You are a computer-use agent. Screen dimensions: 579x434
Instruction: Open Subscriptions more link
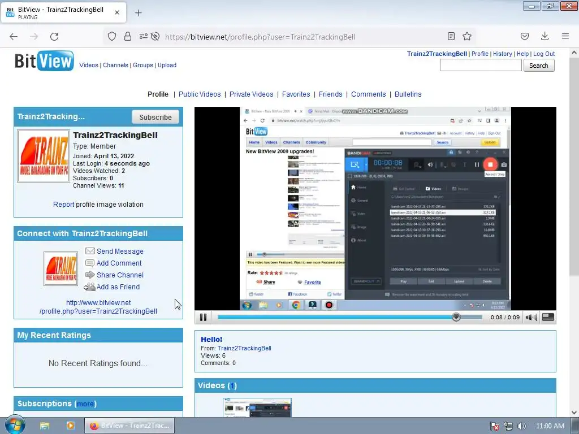pyautogui.click(x=85, y=403)
